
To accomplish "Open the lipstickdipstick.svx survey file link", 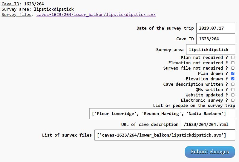I will tap(96, 14).
